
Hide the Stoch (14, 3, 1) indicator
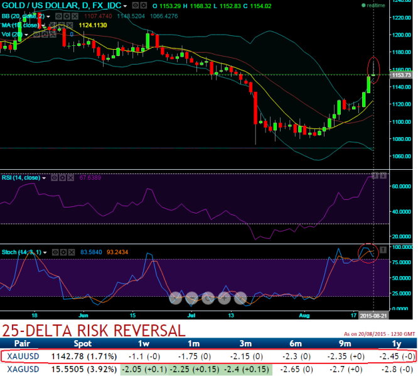tap(55, 252)
